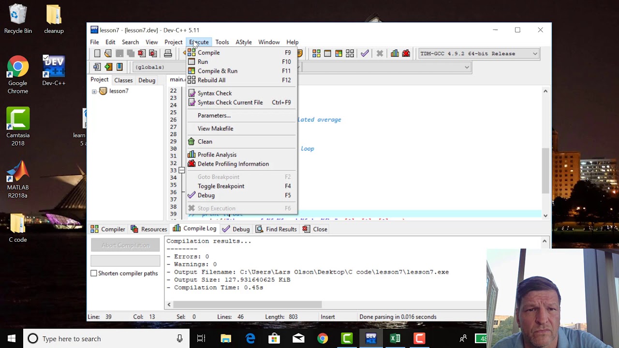619x348 pixels.
Task: Enable Shorten compiler paths checkbox
Action: (94, 273)
